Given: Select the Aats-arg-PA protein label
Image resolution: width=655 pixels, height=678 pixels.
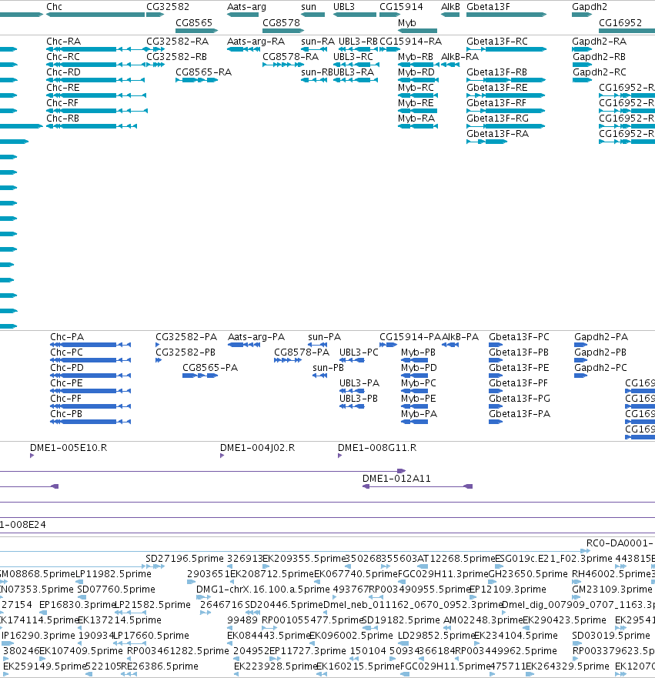Looking at the screenshot, I should (256, 337).
